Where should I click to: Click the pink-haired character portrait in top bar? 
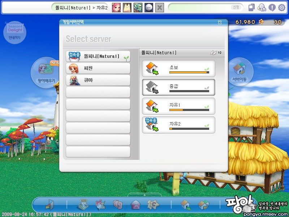(116, 8)
